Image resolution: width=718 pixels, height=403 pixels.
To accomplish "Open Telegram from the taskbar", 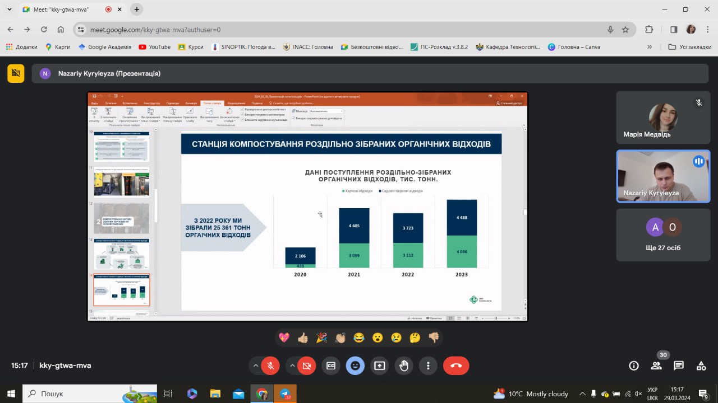I will [x=286, y=394].
